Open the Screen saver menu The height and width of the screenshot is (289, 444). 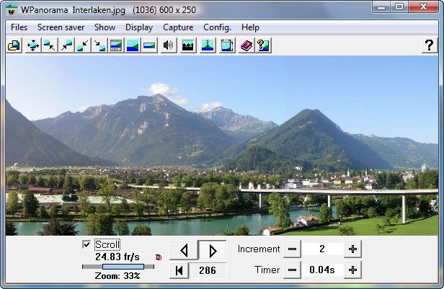click(x=61, y=27)
